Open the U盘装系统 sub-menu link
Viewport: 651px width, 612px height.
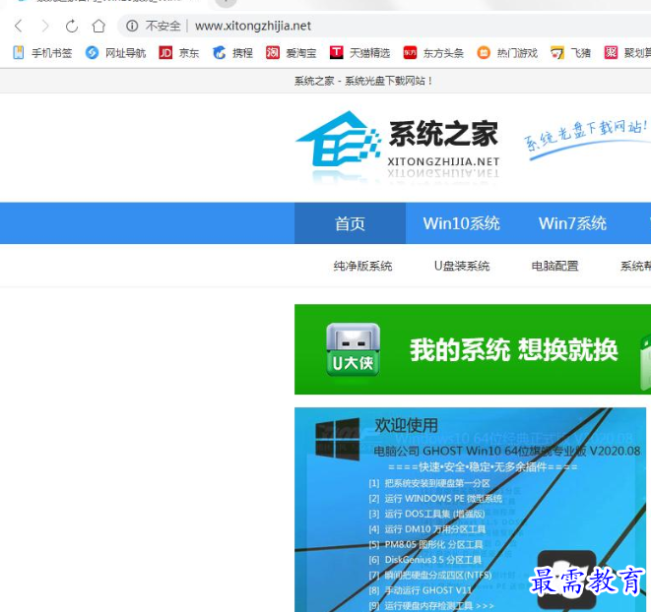(462, 266)
